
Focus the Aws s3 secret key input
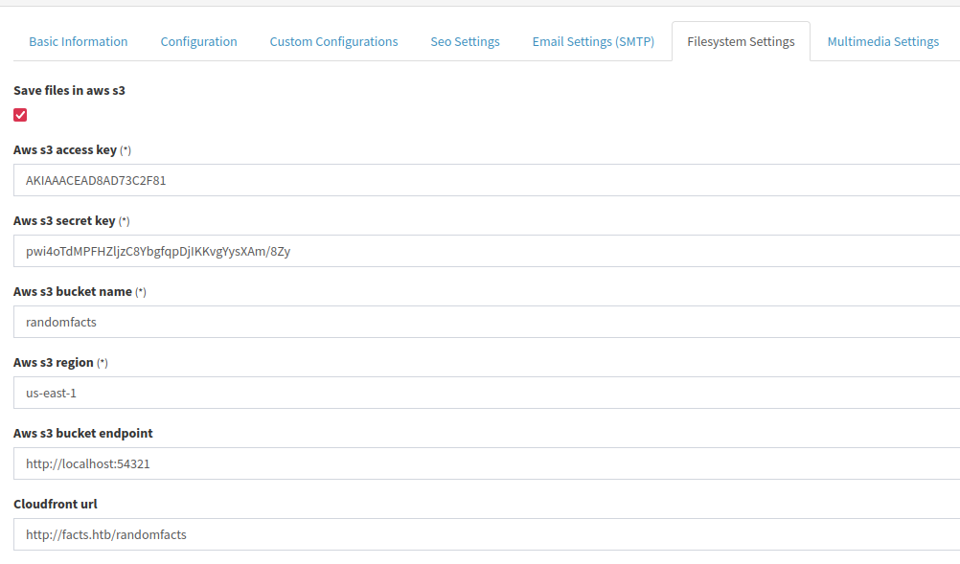point(487,251)
